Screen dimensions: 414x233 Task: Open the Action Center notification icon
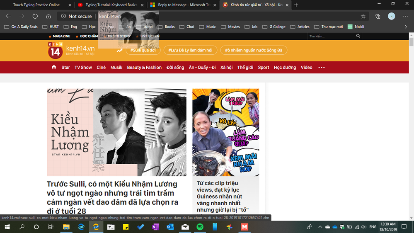click(404, 227)
